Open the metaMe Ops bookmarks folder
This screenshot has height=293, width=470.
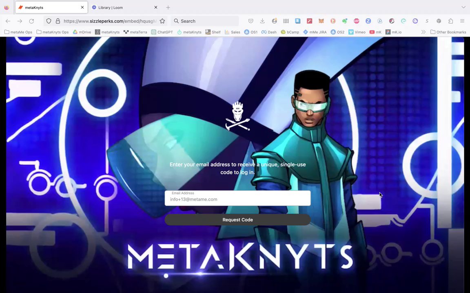18,32
